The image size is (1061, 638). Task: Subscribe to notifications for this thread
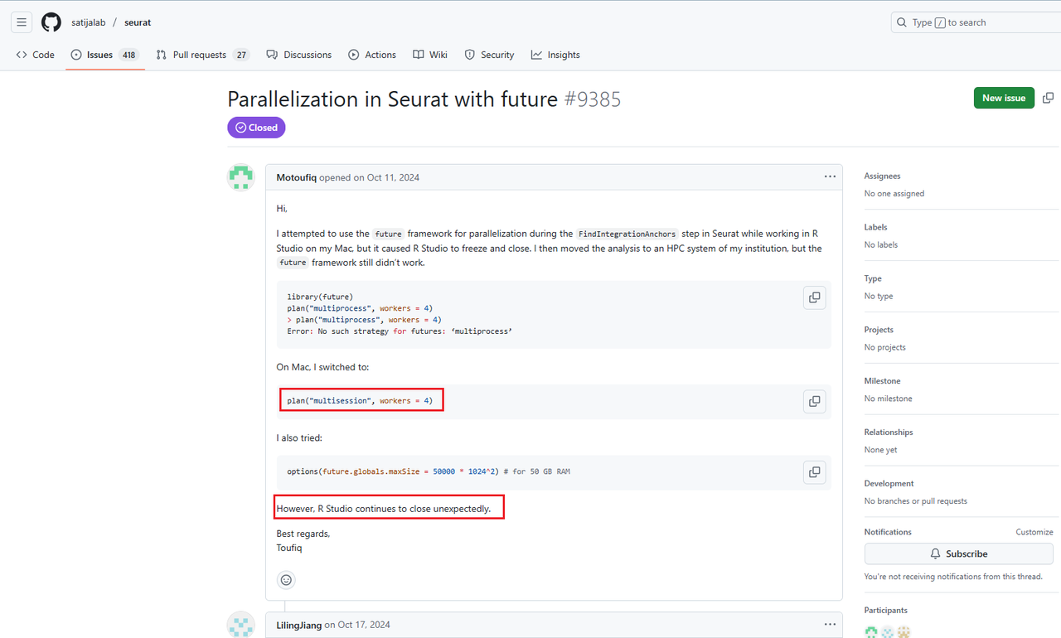click(958, 553)
